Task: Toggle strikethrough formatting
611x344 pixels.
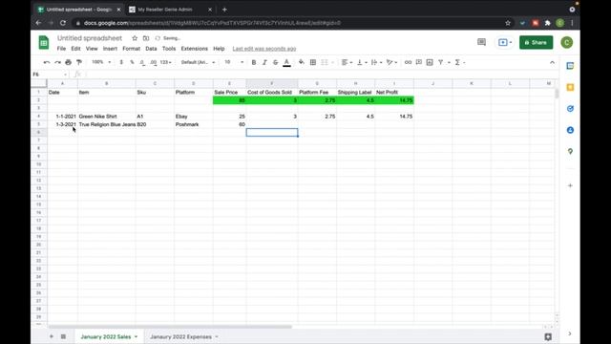Action: (276, 62)
